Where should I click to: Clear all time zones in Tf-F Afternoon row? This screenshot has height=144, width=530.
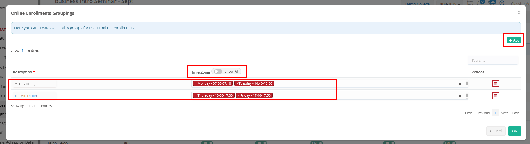pyautogui.click(x=460, y=96)
